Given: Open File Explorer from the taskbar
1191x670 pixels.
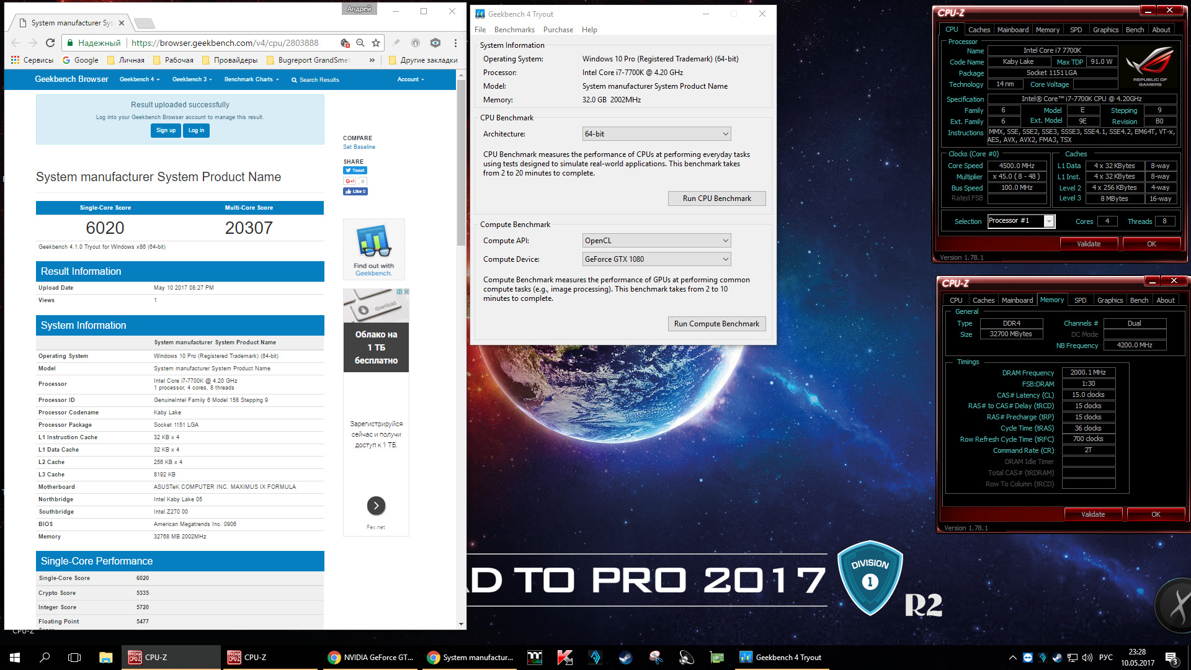Looking at the screenshot, I should coord(105,658).
